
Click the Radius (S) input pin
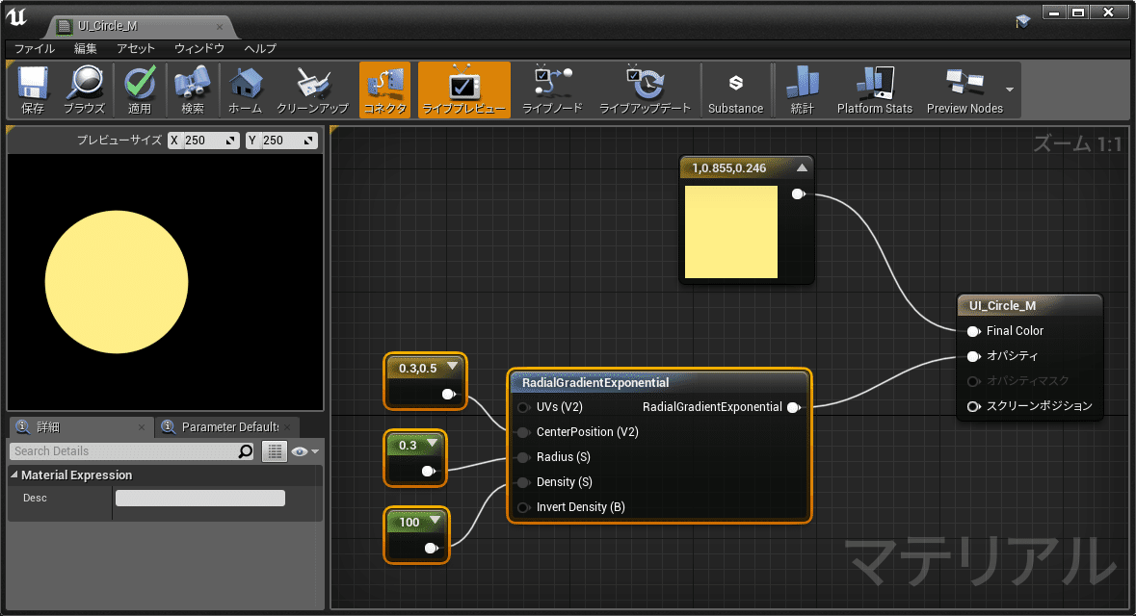(x=523, y=457)
